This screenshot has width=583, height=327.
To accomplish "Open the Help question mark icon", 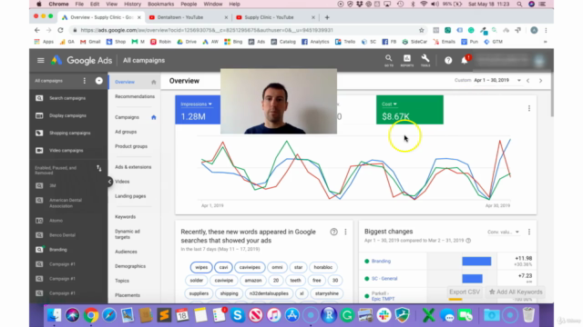I will [x=448, y=61].
